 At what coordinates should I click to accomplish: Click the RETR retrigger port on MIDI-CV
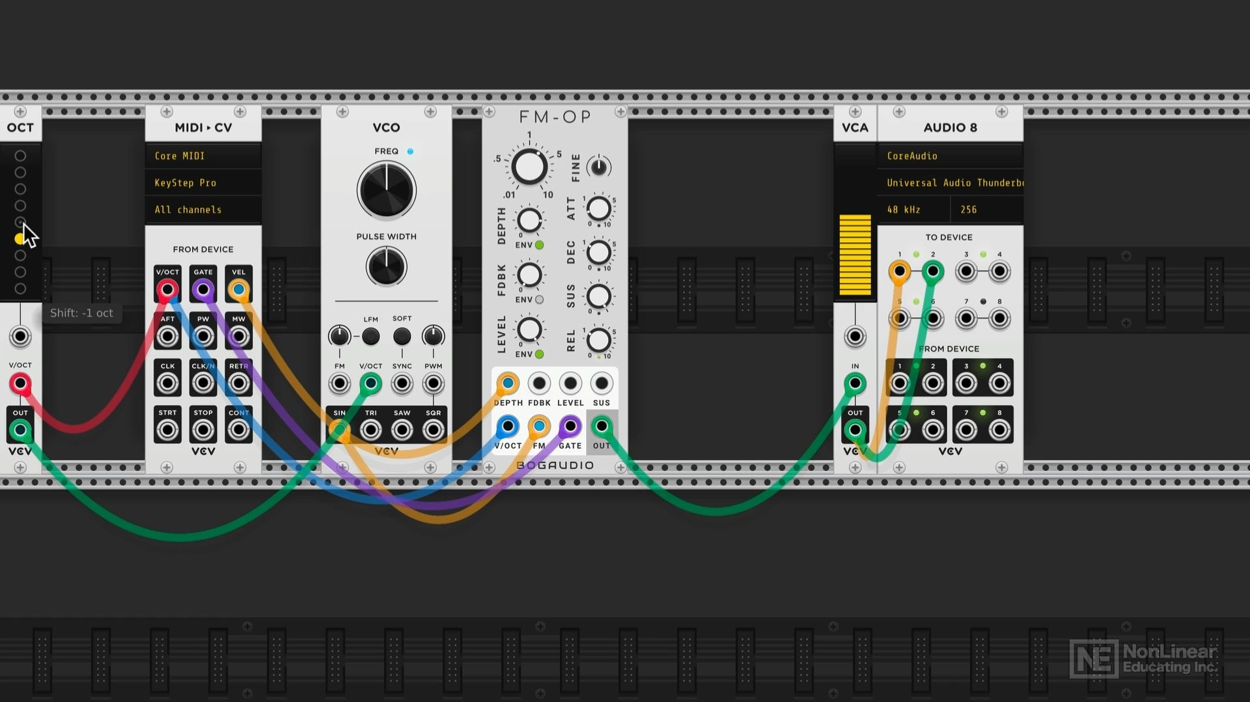pyautogui.click(x=239, y=383)
